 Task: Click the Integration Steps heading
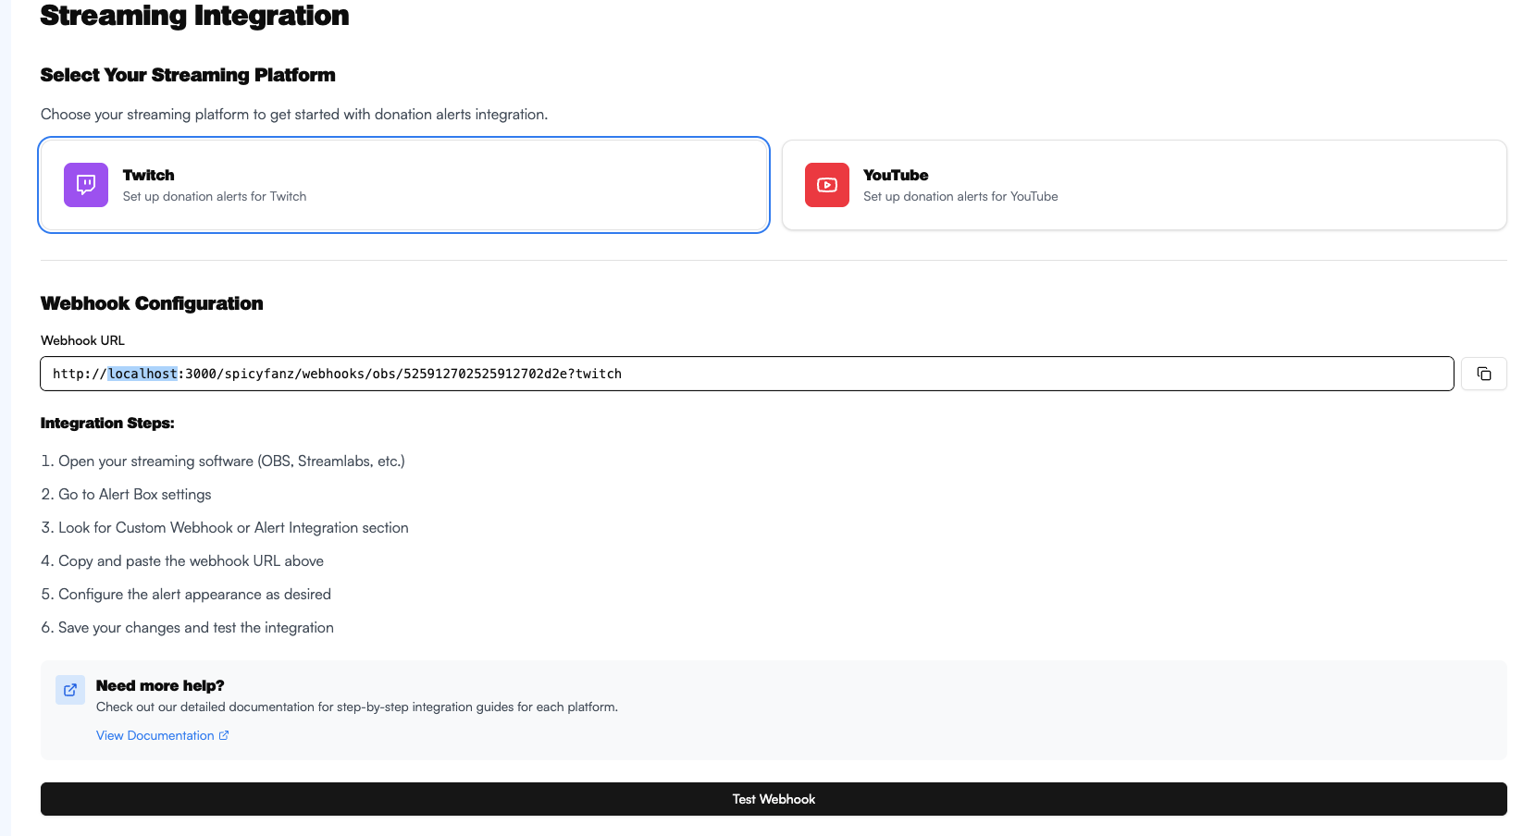tap(107, 423)
